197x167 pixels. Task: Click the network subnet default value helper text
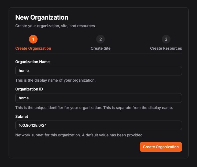[x=79, y=135]
